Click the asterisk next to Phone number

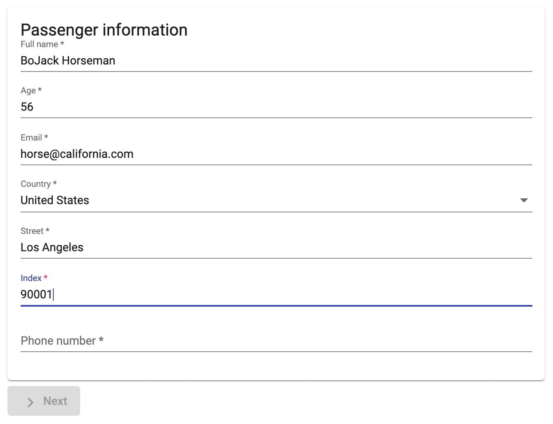point(101,340)
